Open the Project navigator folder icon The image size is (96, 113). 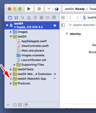coord(10,17)
